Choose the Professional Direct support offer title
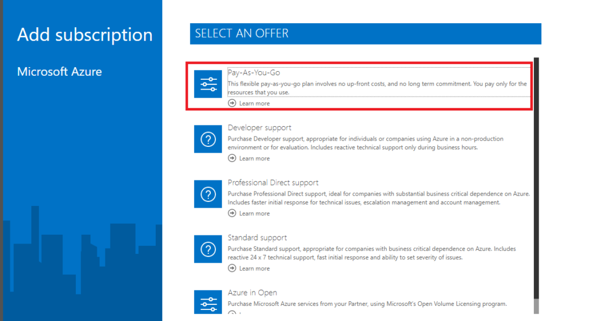The image size is (593, 321). click(273, 183)
